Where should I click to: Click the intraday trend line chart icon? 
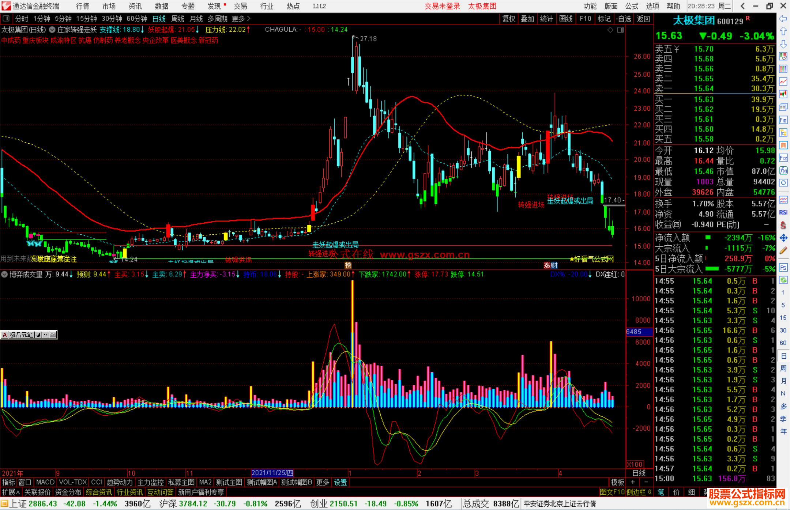click(x=783, y=81)
